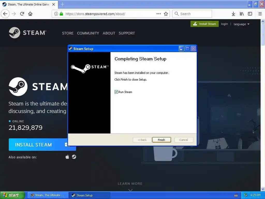Click the 21,829,879 online count
265x199 pixels.
click(26, 127)
